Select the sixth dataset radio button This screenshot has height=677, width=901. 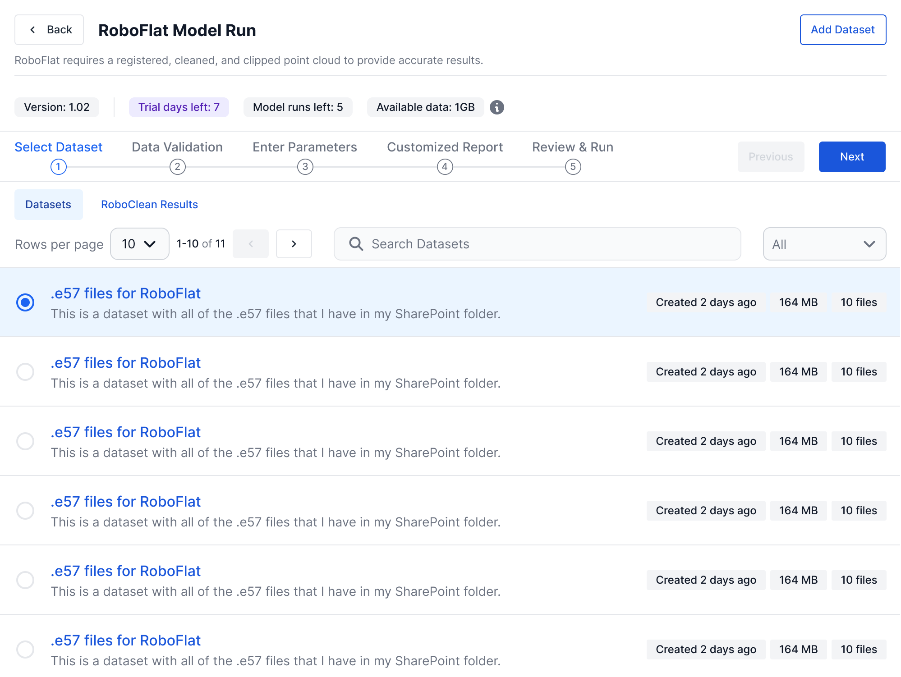[25, 650]
